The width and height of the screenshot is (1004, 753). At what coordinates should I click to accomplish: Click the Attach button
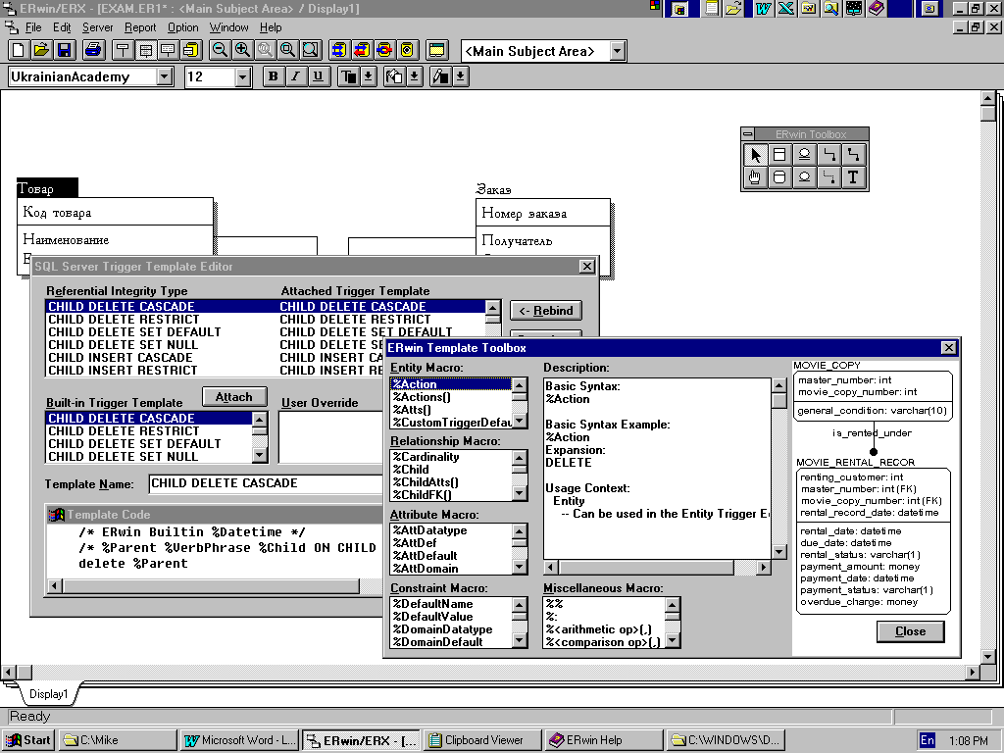click(233, 397)
